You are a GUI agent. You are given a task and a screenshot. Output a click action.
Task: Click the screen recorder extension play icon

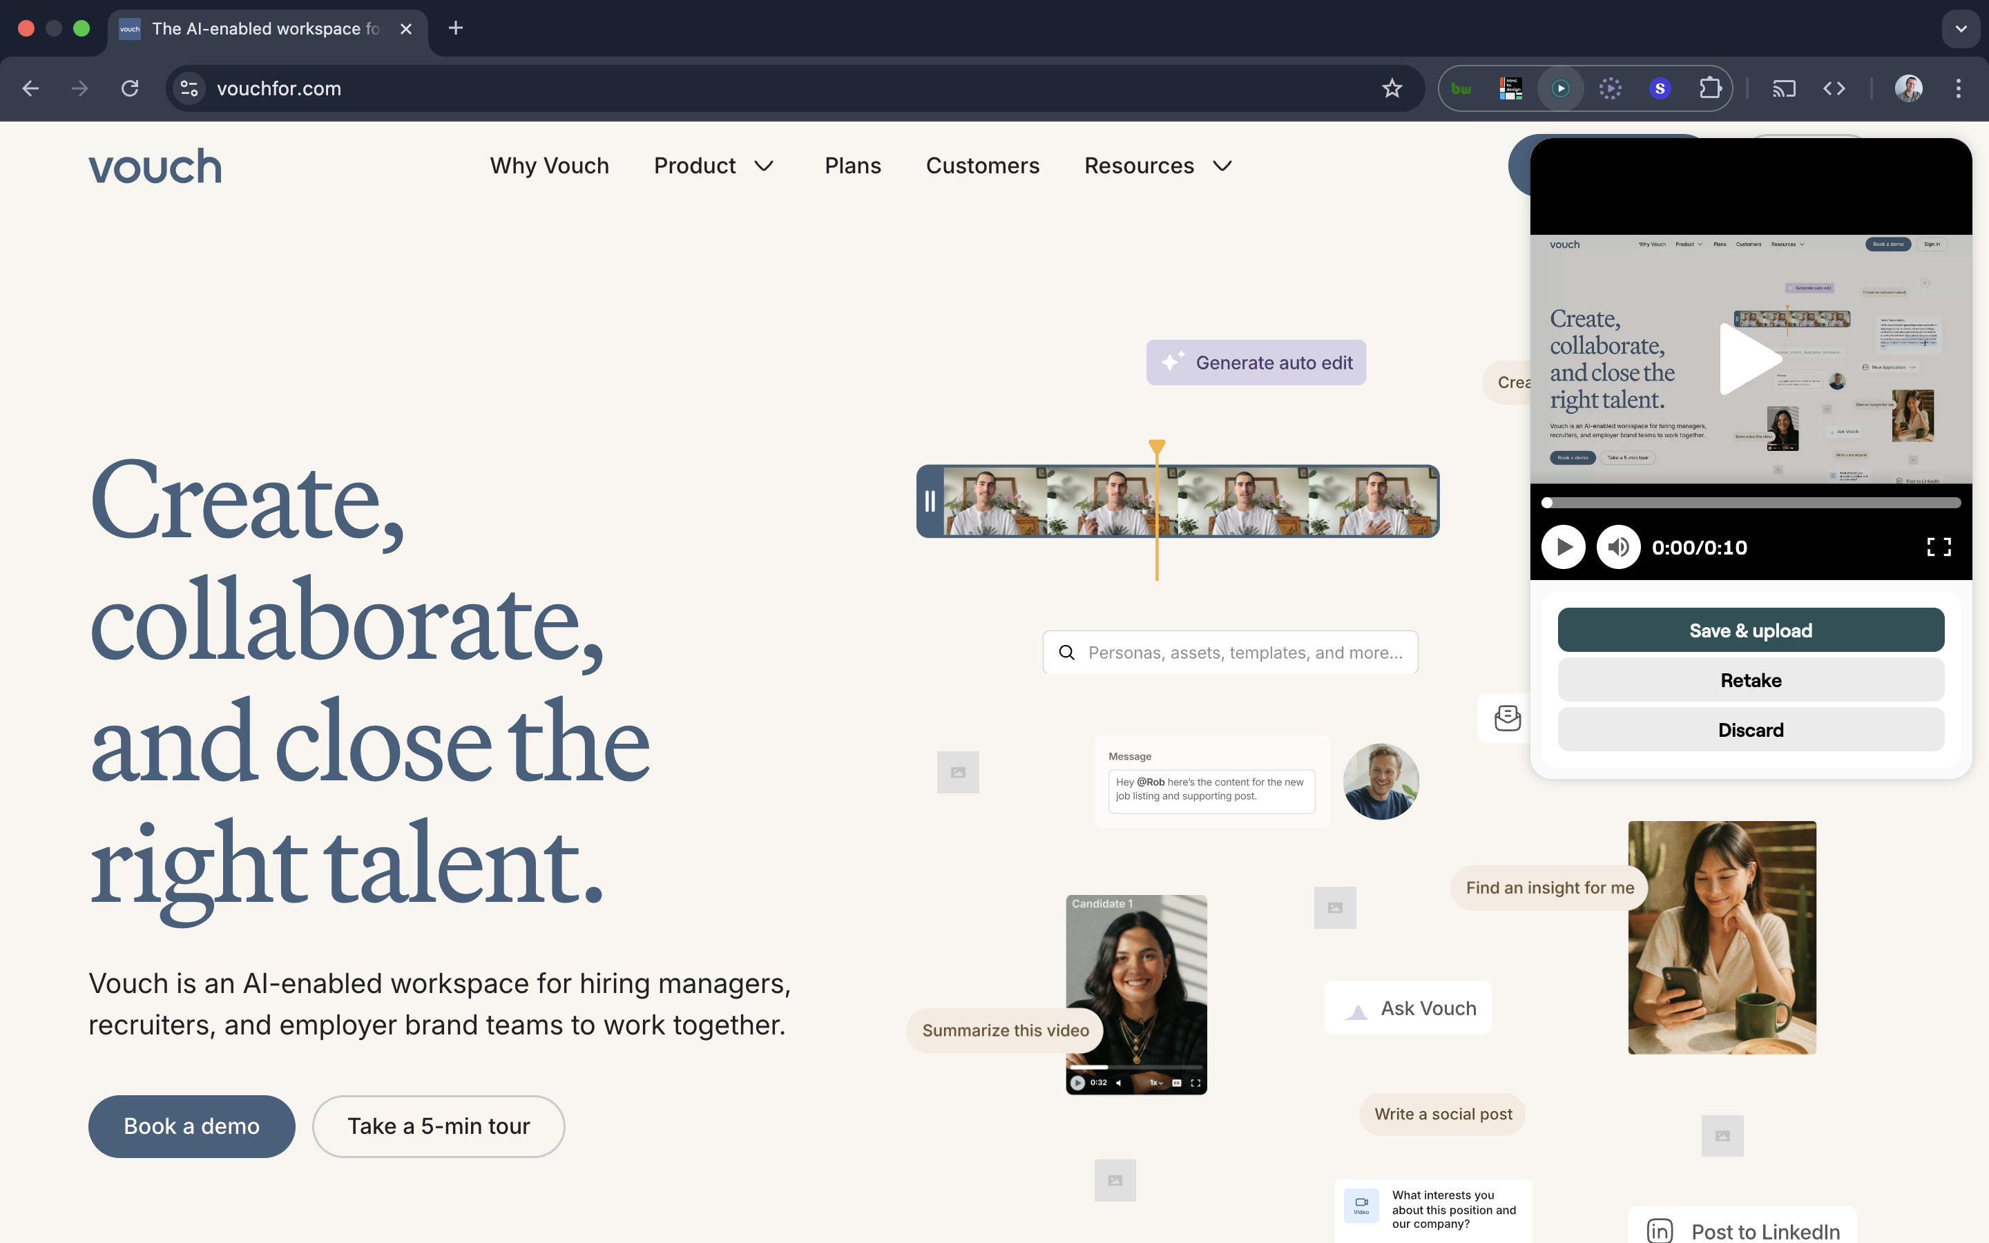1560,89
